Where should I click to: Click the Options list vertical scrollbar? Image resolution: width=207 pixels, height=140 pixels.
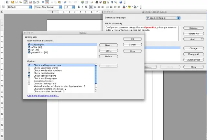pyautogui.click(x=95, y=76)
